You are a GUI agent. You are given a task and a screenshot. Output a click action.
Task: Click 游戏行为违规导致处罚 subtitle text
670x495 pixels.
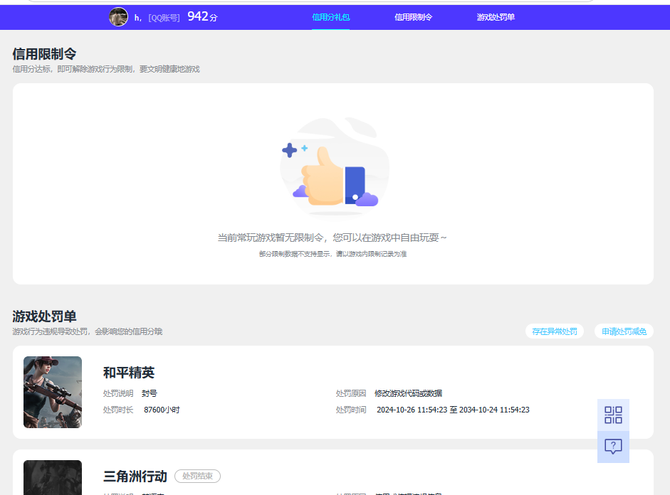point(87,331)
